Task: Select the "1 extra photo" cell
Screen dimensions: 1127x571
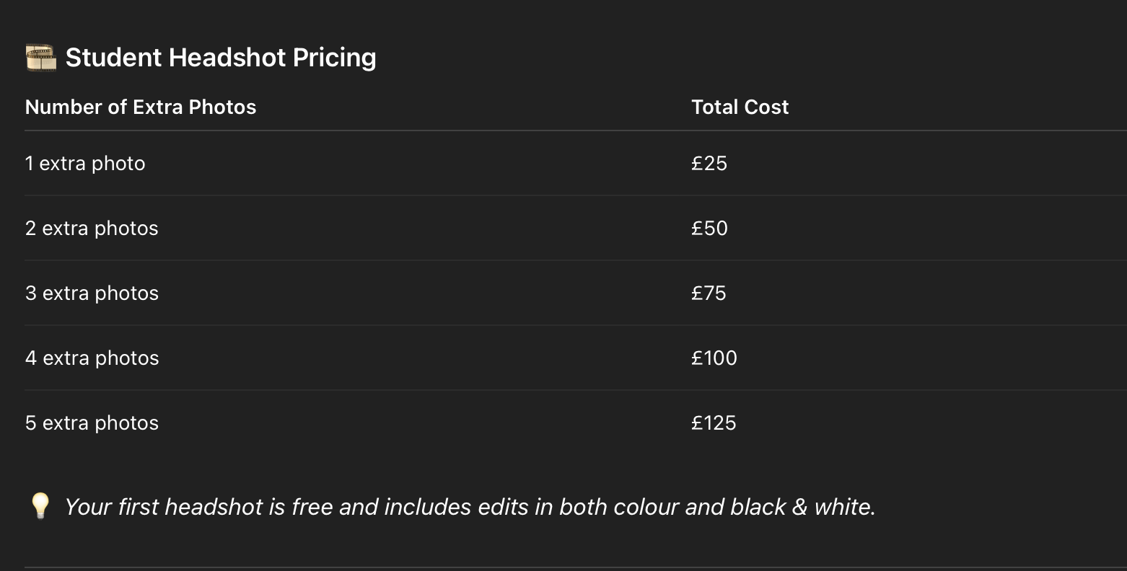Action: click(85, 164)
